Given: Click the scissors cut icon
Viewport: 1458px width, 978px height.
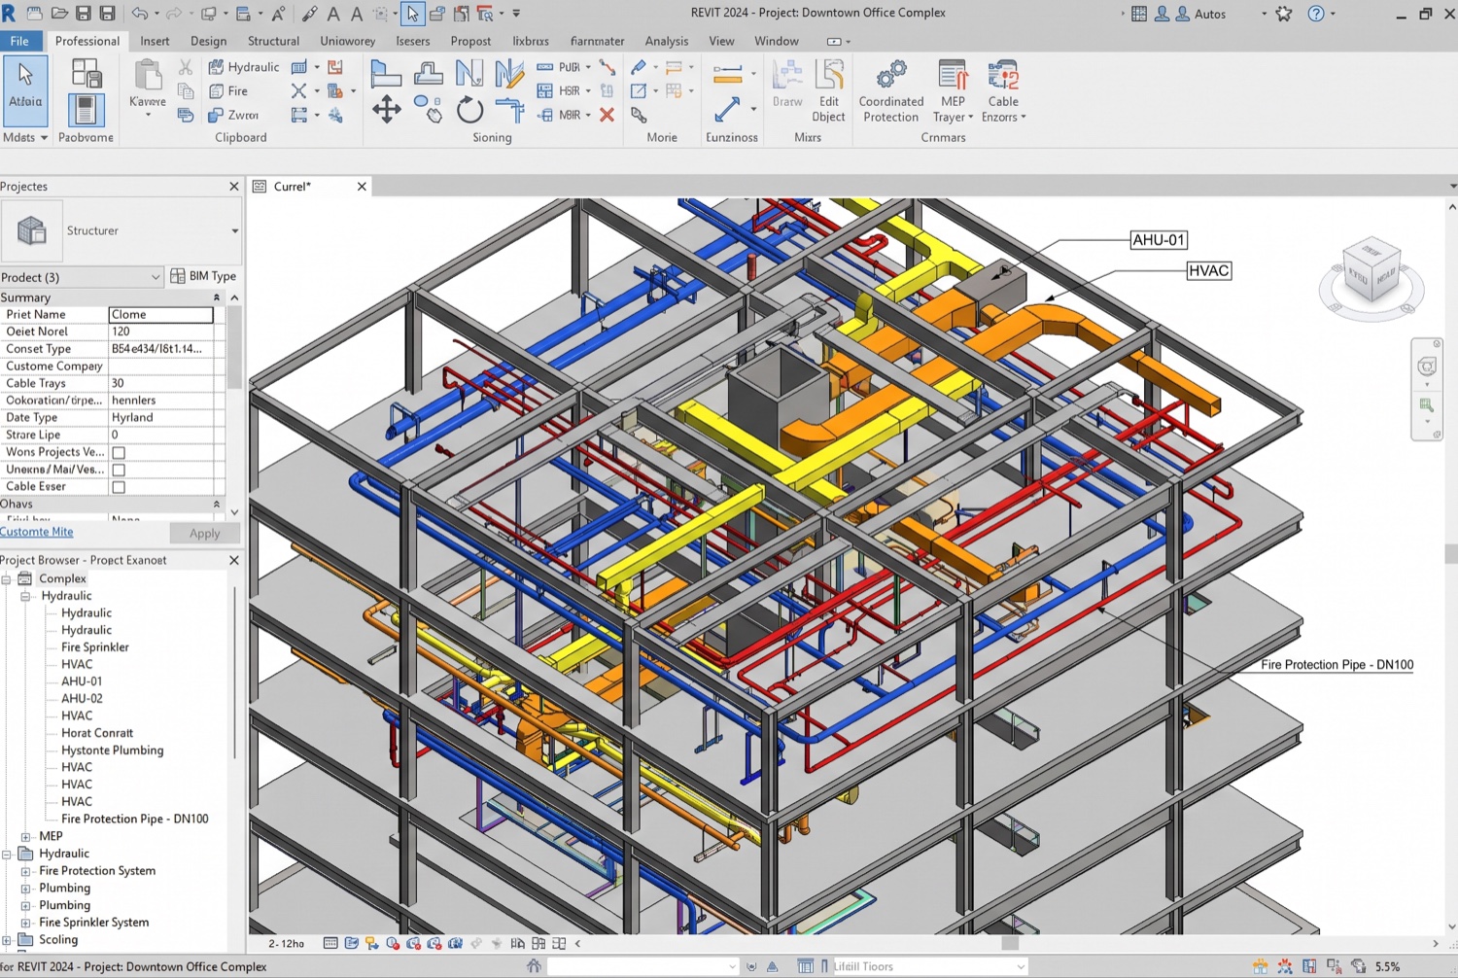Looking at the screenshot, I should pos(186,67).
